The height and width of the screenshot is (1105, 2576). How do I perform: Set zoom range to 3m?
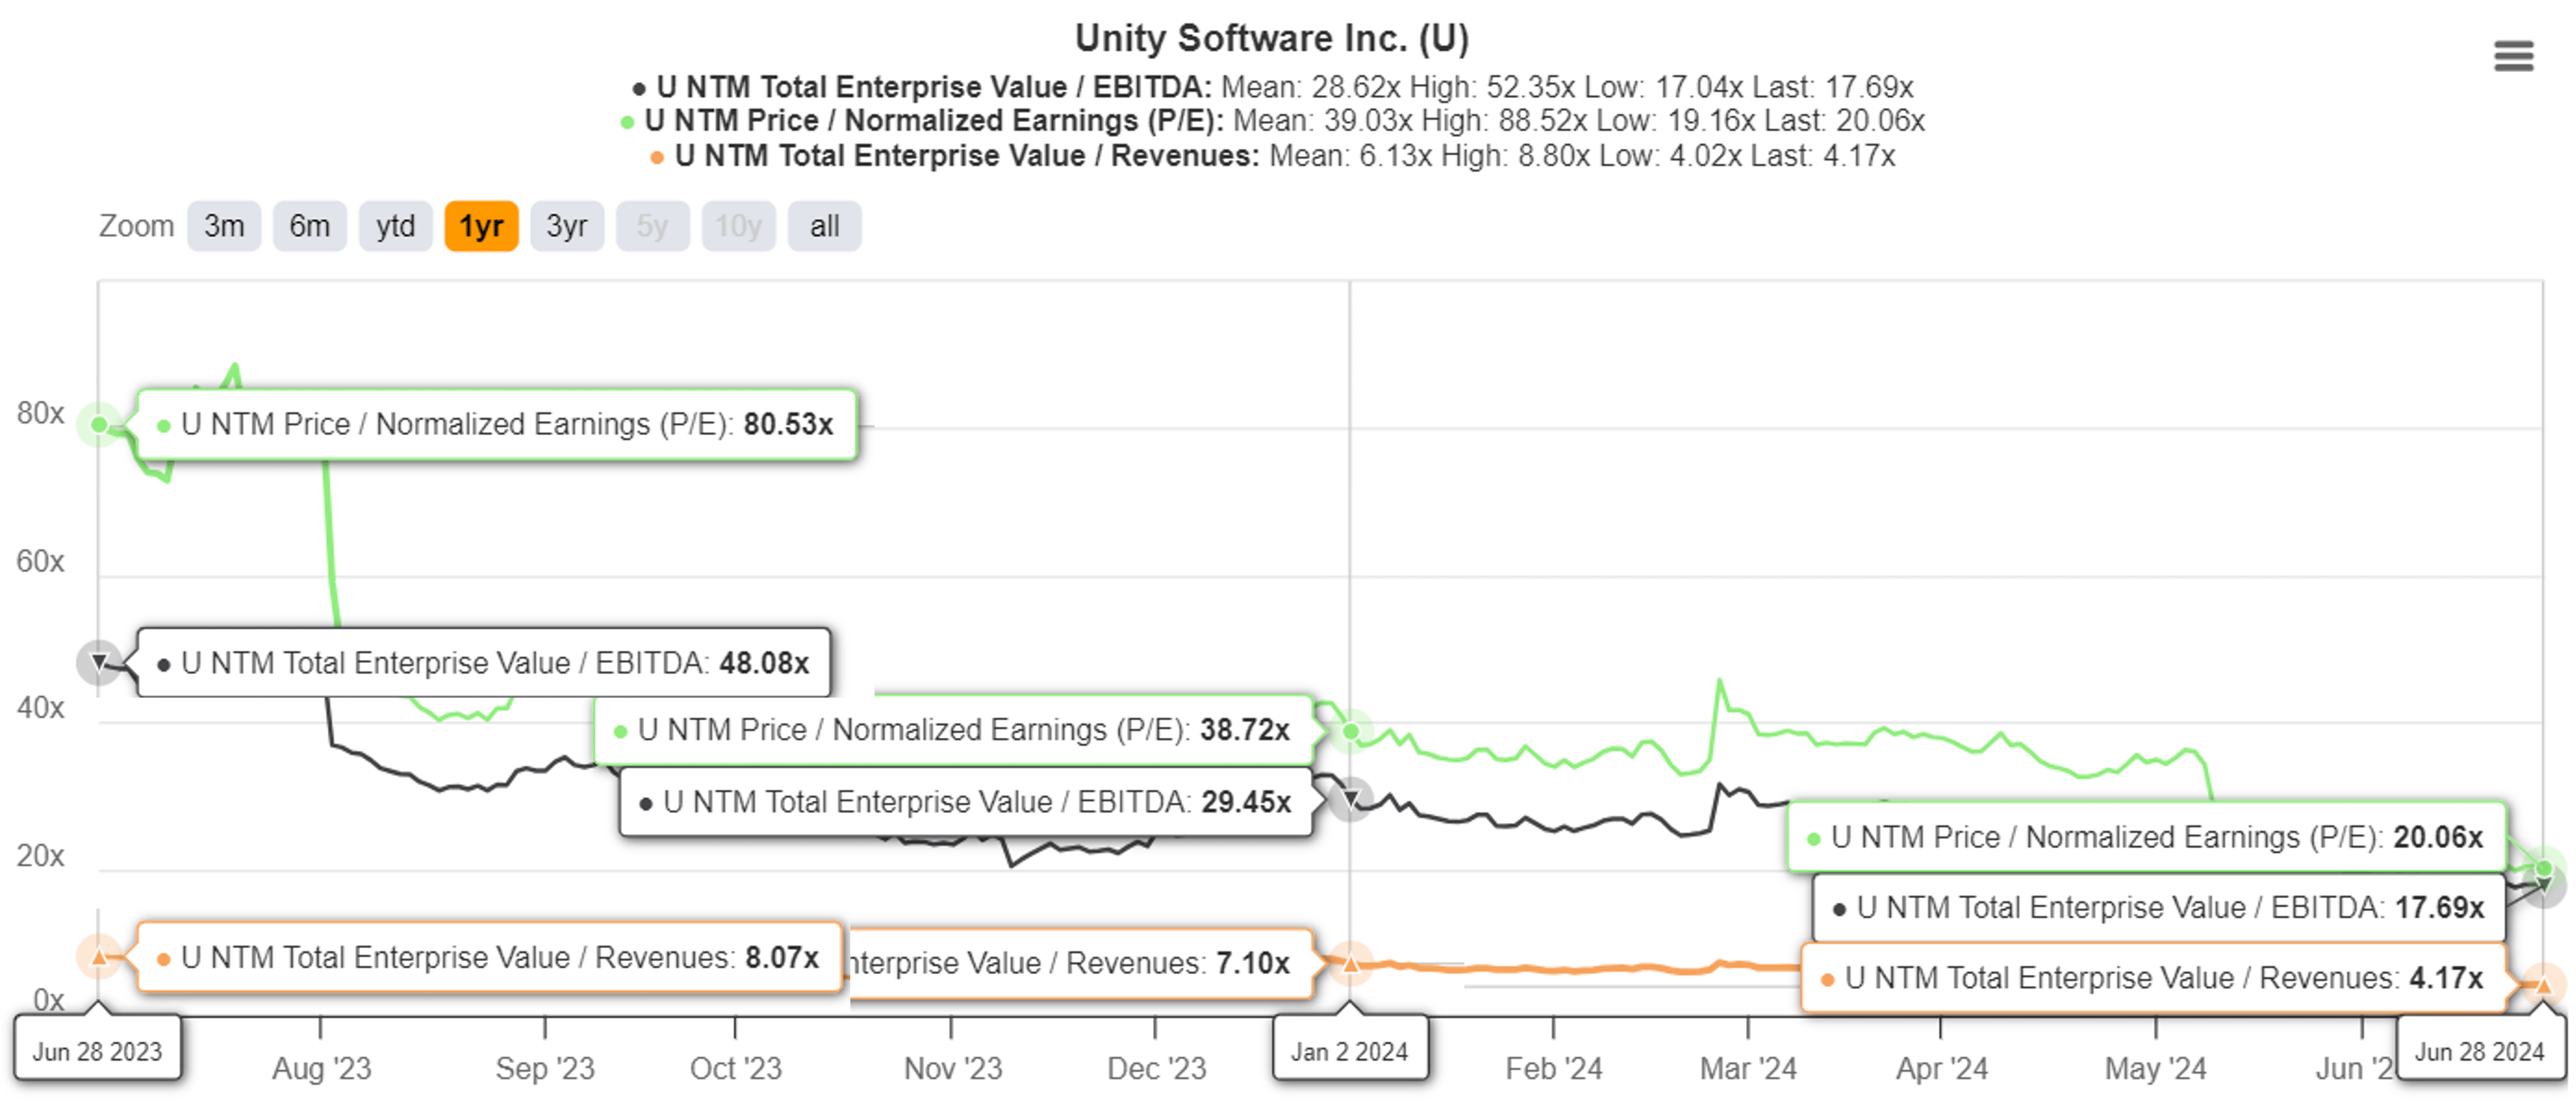click(224, 226)
